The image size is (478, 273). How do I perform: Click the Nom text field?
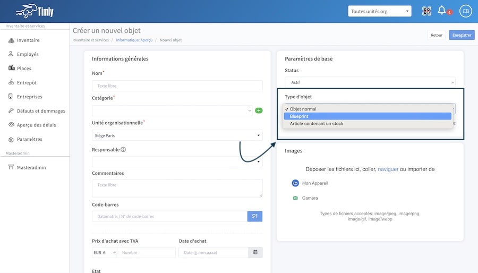coord(177,86)
